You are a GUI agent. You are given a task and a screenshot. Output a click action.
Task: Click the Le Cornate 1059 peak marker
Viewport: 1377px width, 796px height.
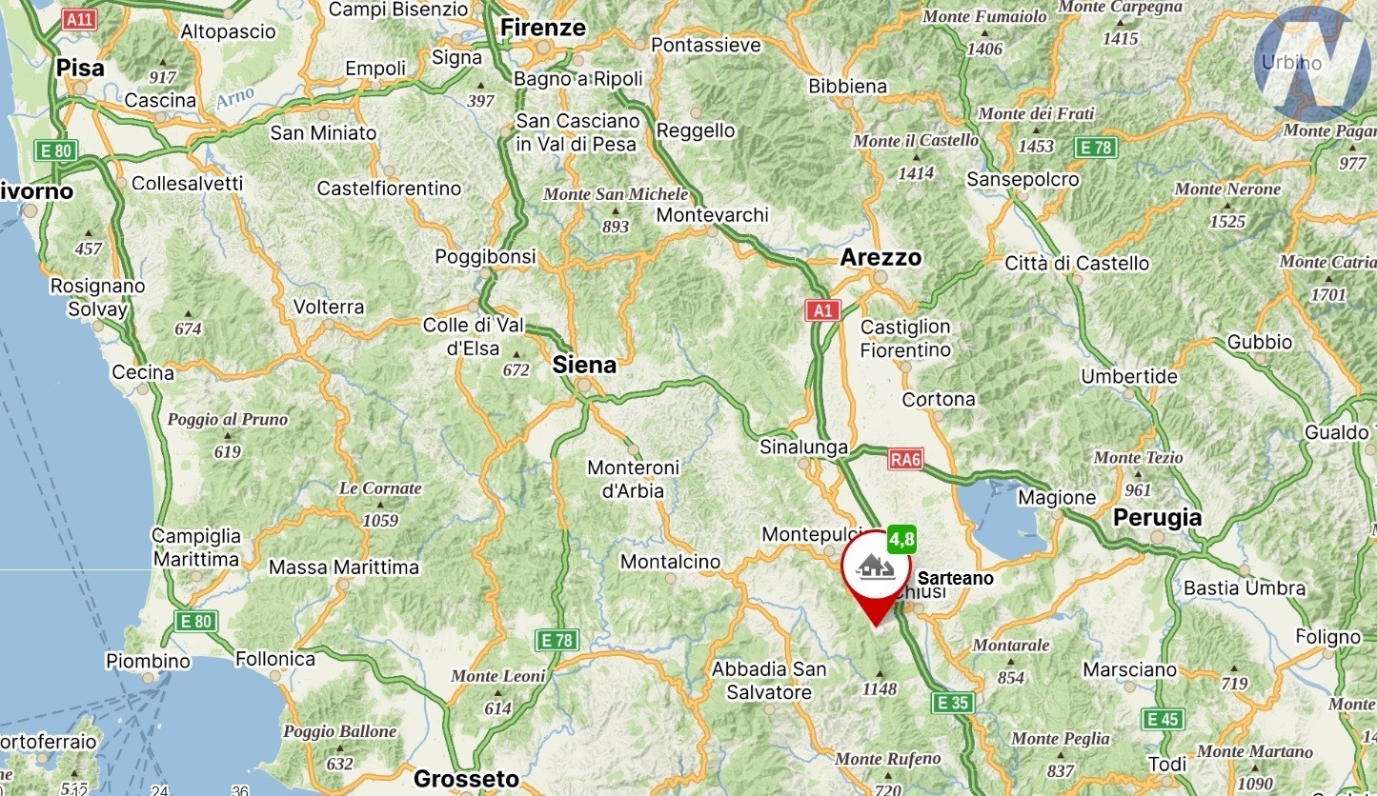(380, 504)
